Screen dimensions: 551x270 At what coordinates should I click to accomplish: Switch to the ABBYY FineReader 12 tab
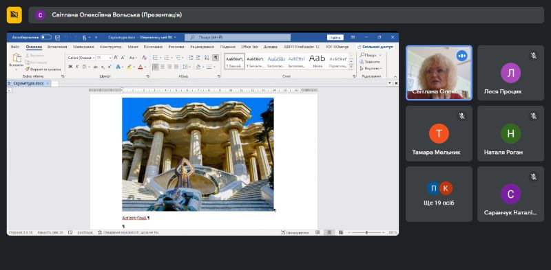point(302,47)
